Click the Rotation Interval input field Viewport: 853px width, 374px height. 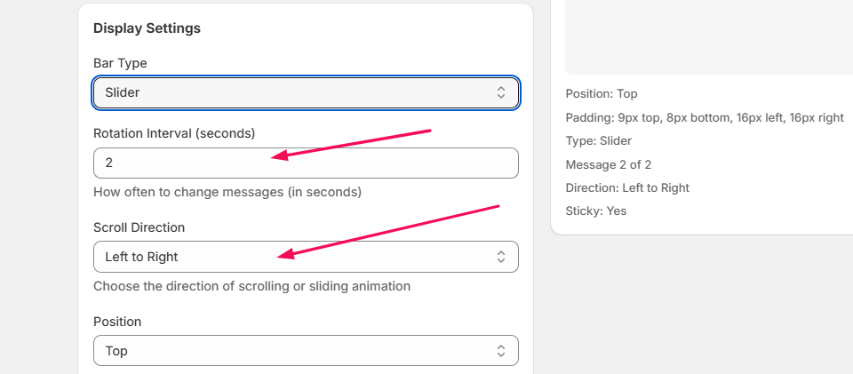coord(306,163)
